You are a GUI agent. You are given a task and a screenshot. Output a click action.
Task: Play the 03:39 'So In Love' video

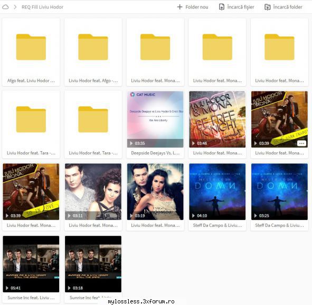coord(7,216)
